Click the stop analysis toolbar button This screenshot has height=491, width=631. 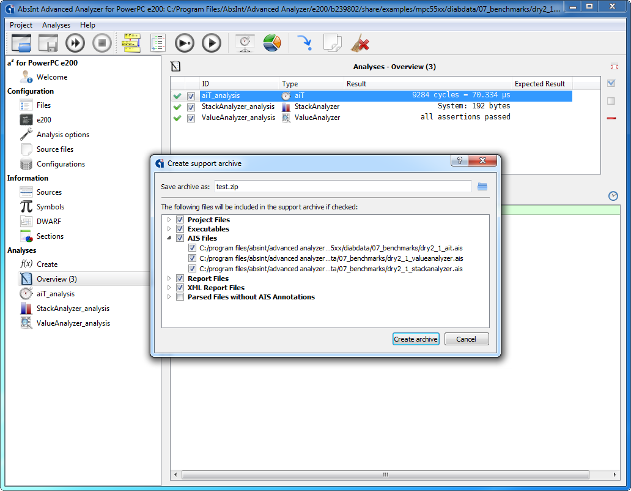click(102, 43)
